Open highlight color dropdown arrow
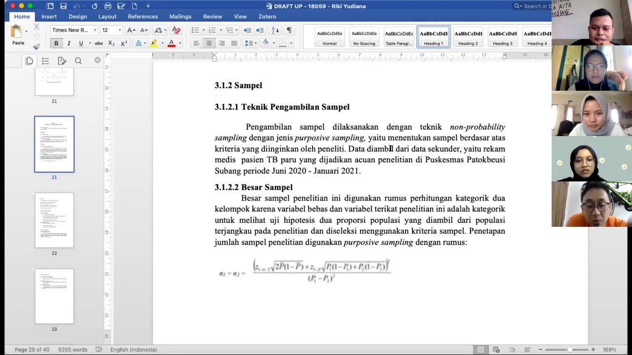Viewport: 632px width, 355px height. point(162,43)
